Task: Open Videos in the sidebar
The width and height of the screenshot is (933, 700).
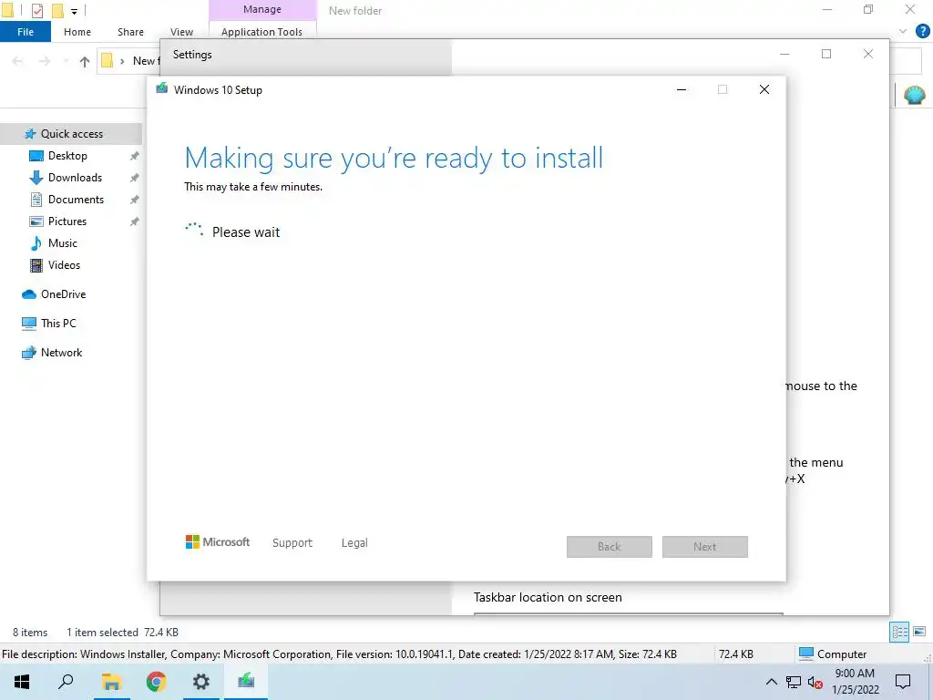Action: 64,265
